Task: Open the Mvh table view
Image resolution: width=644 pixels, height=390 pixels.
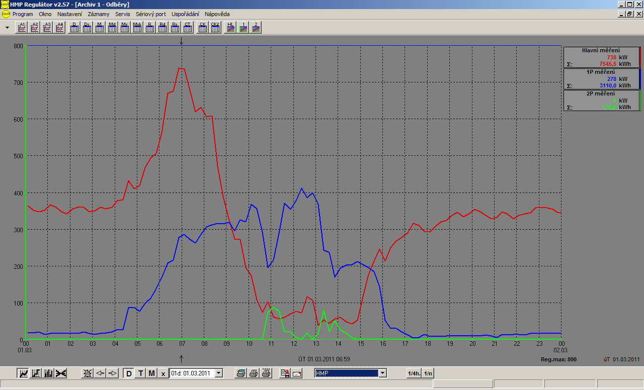Action: [137, 27]
